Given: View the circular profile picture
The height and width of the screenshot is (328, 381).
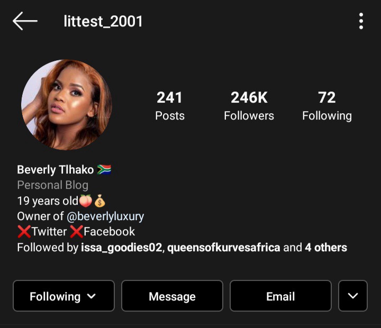Looking at the screenshot, I should [x=67, y=105].
